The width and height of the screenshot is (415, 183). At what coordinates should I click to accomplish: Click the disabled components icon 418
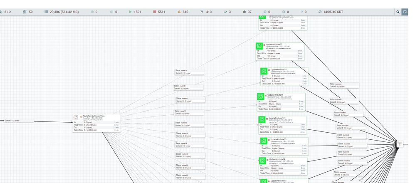pos(203,12)
